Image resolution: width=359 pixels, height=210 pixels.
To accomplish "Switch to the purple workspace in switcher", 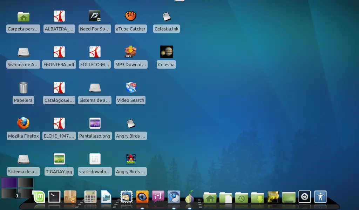I will pos(9,183).
